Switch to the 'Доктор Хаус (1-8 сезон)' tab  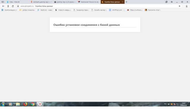point(65,2)
